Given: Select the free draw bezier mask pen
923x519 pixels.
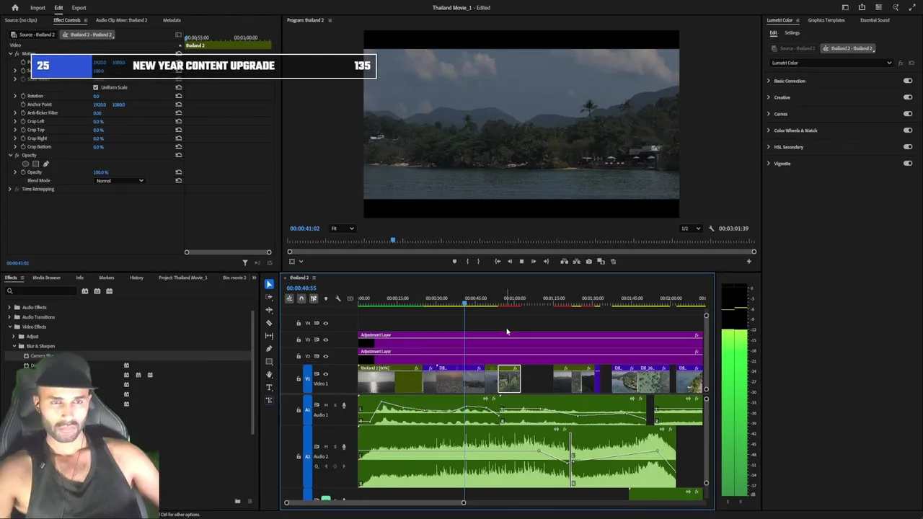Looking at the screenshot, I should point(46,164).
